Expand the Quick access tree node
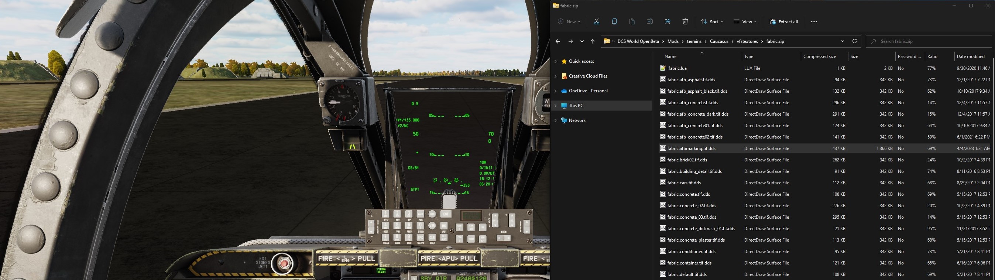The width and height of the screenshot is (995, 280). (x=555, y=61)
